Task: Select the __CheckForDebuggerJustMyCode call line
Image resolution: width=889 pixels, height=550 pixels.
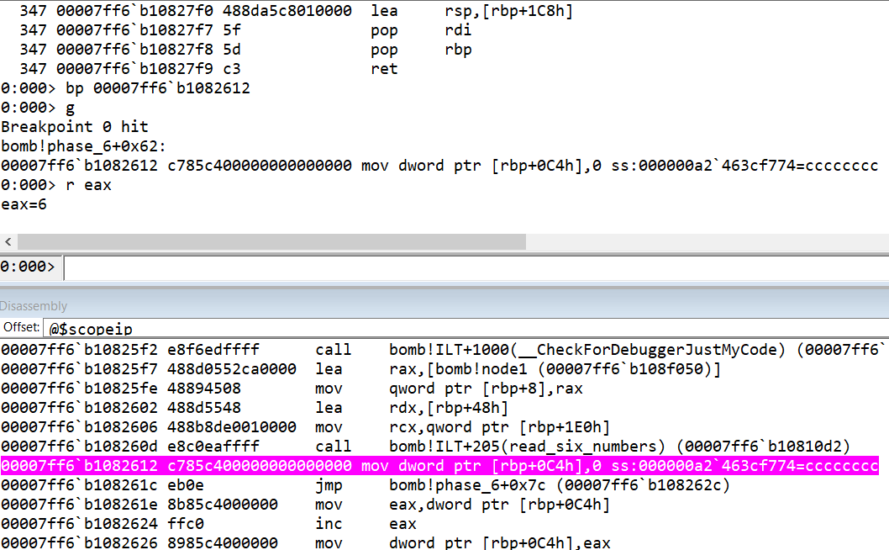Action: [437, 350]
